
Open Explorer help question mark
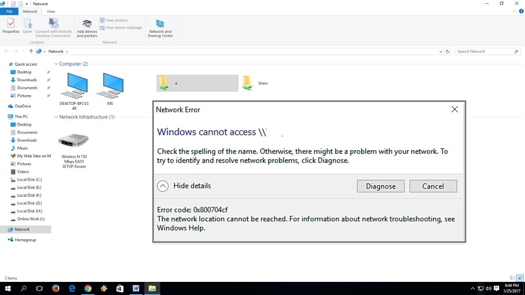coord(521,11)
